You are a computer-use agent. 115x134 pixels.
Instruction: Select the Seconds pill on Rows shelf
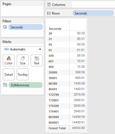(93, 13)
